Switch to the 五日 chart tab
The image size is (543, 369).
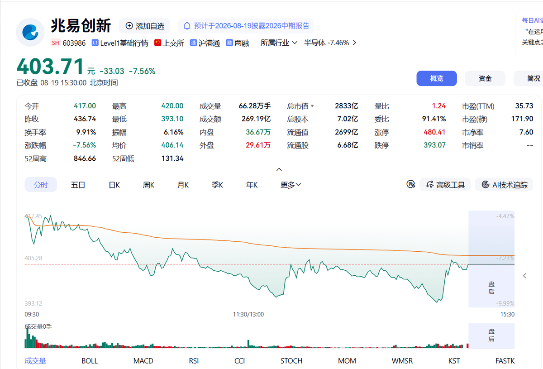(x=78, y=185)
